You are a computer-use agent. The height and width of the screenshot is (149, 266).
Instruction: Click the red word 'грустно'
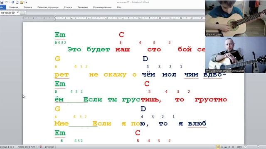211,100
